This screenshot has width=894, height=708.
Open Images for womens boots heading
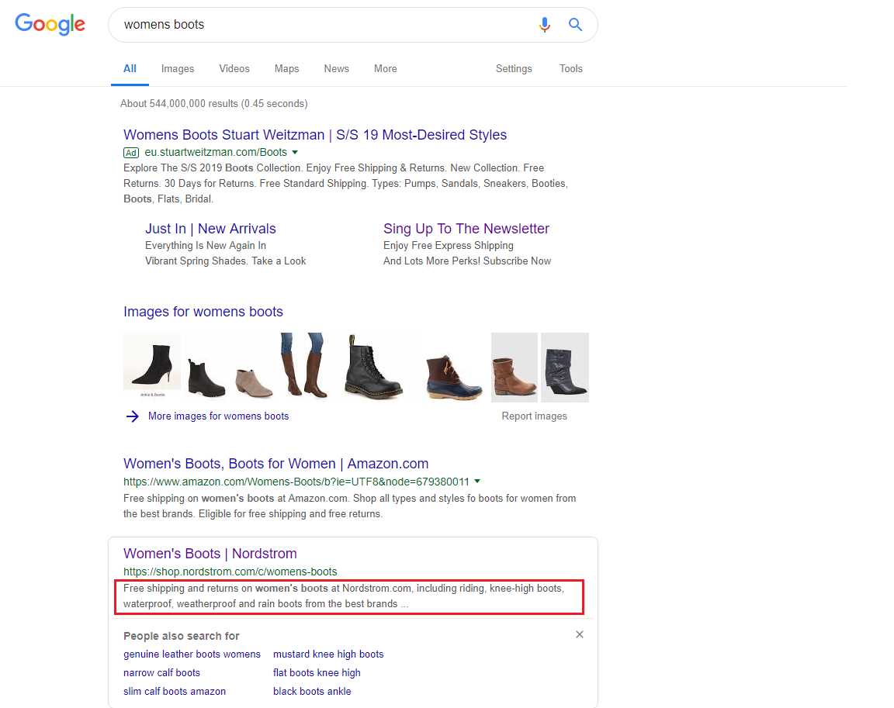tap(203, 312)
